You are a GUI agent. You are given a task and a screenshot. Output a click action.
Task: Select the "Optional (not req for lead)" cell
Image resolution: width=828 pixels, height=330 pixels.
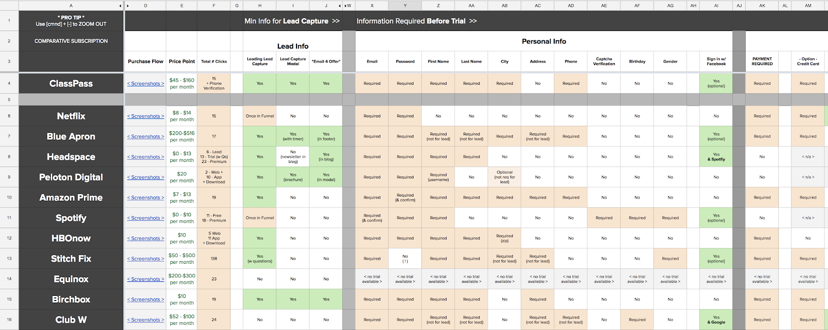coord(505,177)
